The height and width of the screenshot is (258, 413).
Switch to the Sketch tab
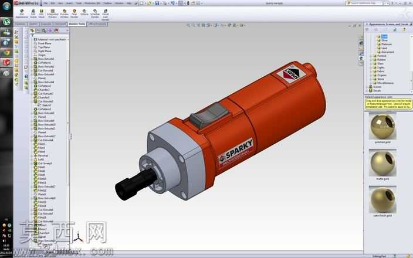tap(33, 24)
